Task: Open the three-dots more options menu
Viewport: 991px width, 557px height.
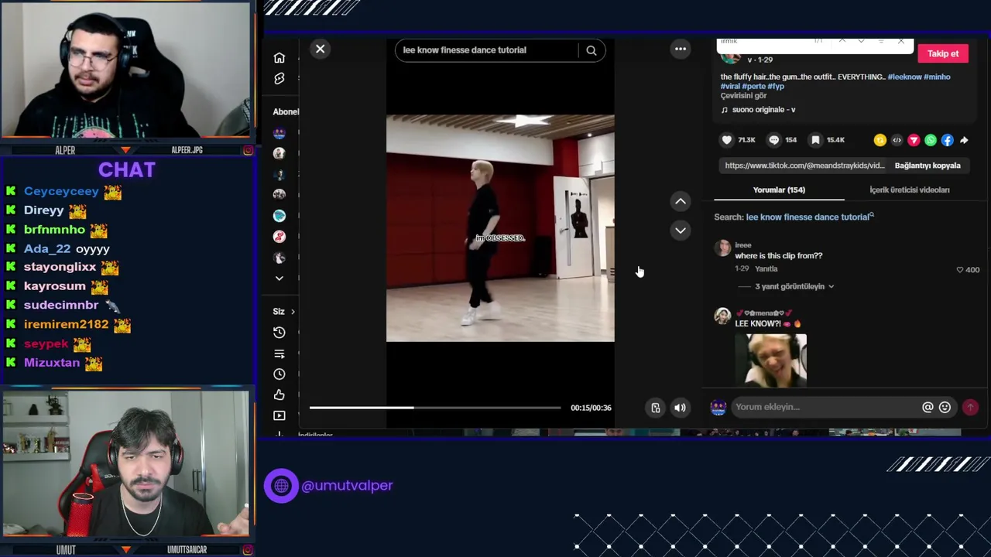Action: point(681,49)
